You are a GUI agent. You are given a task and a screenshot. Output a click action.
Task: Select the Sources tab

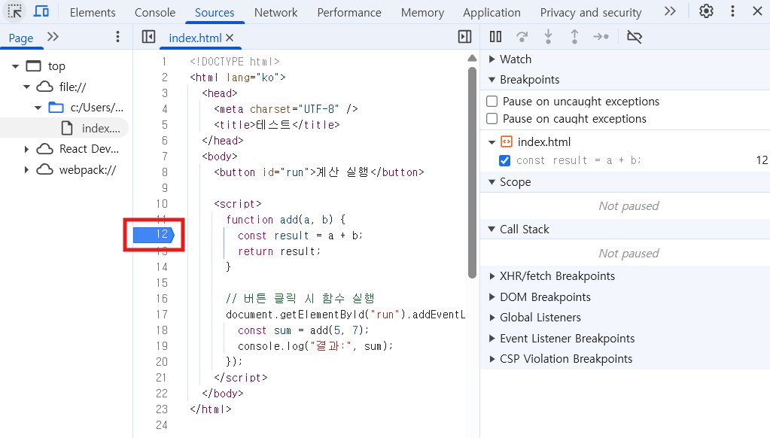point(215,12)
